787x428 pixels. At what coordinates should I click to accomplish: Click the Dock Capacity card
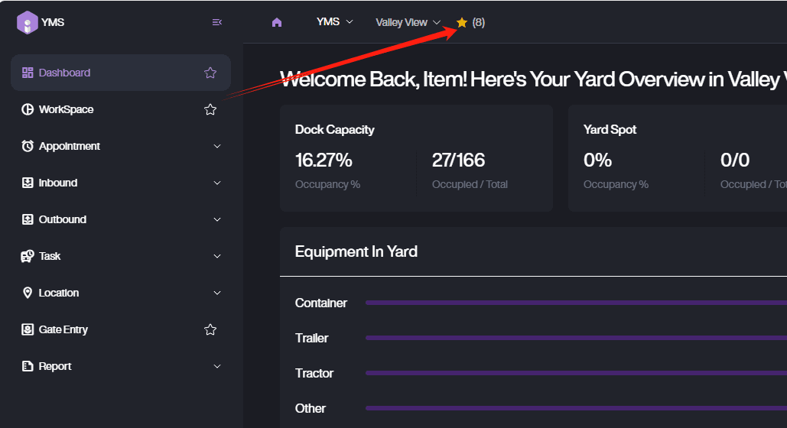(416, 158)
